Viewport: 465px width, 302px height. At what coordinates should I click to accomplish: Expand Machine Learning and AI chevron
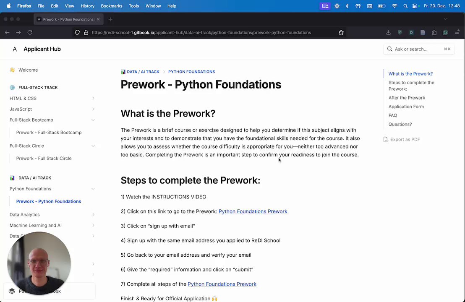click(93, 225)
